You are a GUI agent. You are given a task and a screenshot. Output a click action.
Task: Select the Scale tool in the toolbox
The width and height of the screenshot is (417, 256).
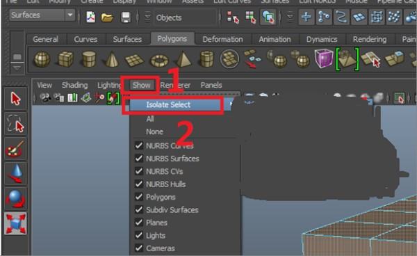pyautogui.click(x=15, y=223)
